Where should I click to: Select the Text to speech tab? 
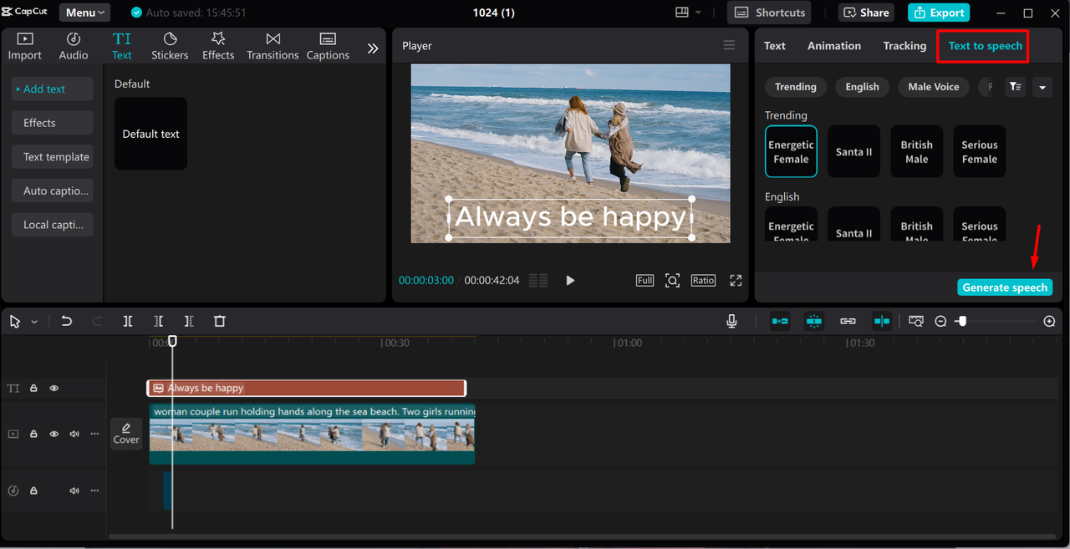[985, 46]
